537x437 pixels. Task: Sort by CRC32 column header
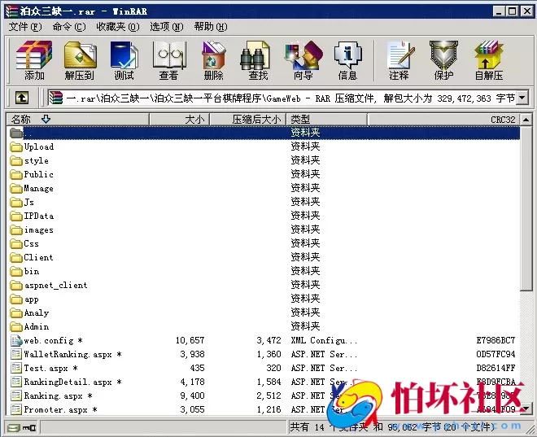(443, 119)
